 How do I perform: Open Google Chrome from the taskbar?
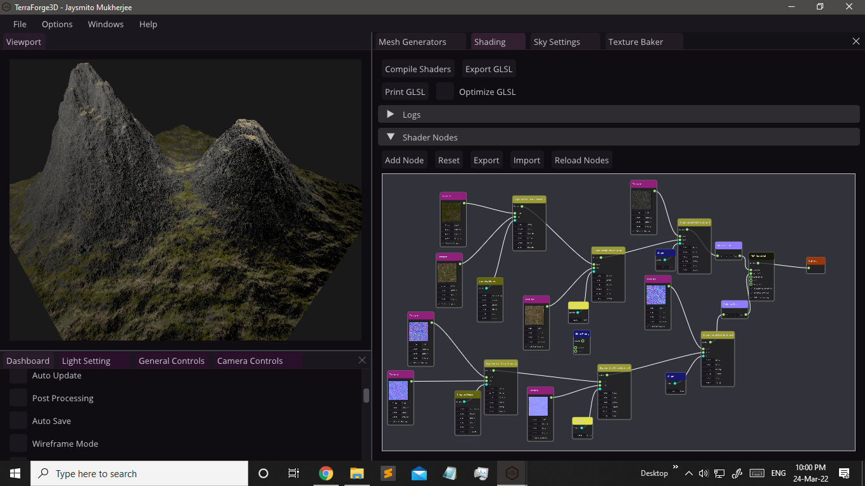[326, 473]
